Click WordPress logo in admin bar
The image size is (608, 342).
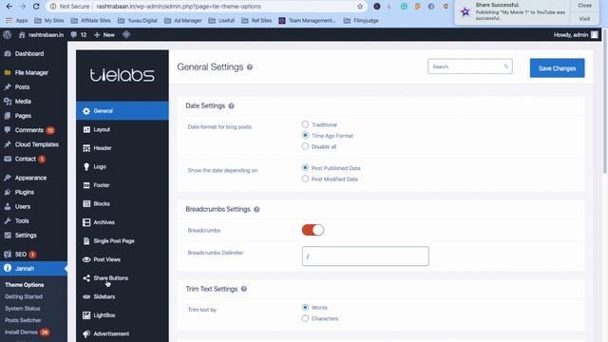tap(7, 34)
